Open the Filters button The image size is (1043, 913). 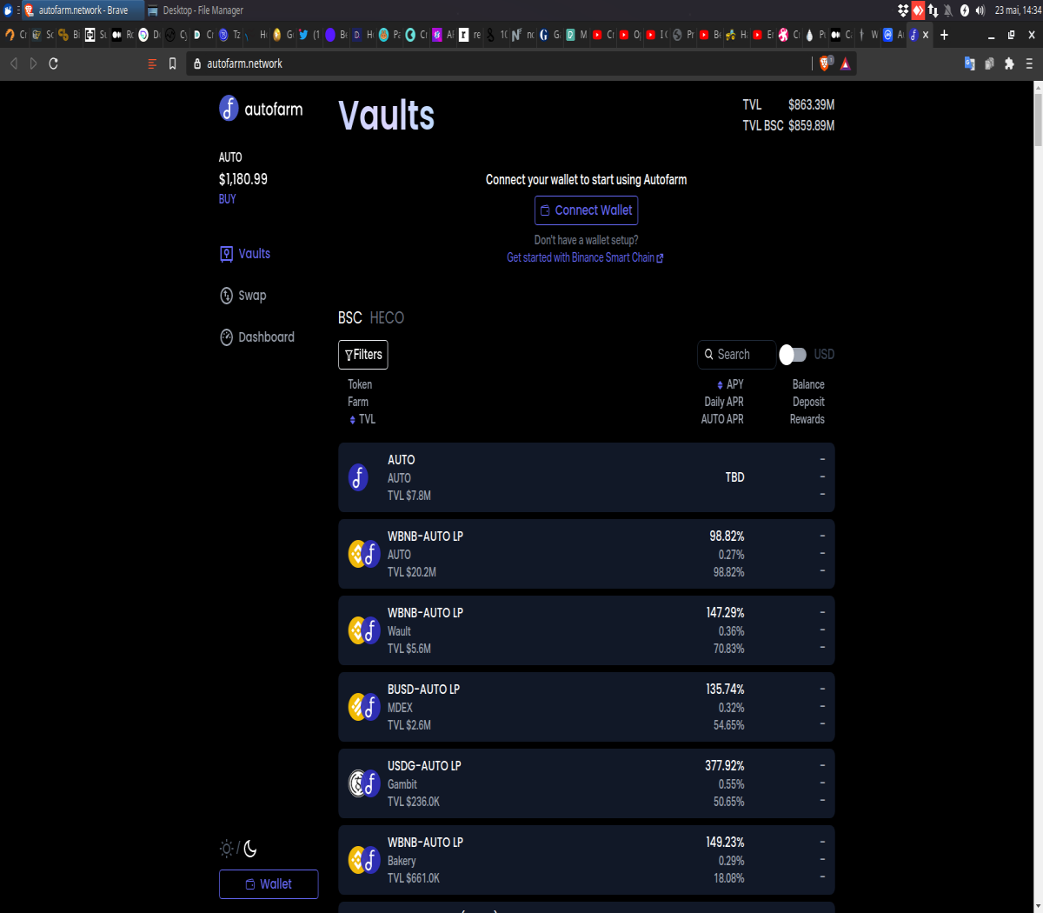[x=363, y=355]
